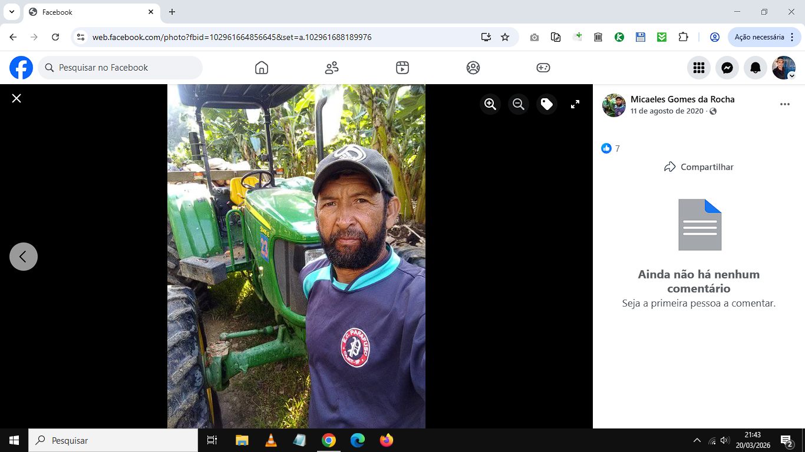Image resolution: width=805 pixels, height=452 pixels.
Task: Open Facebook Home tab
Action: pyautogui.click(x=262, y=68)
